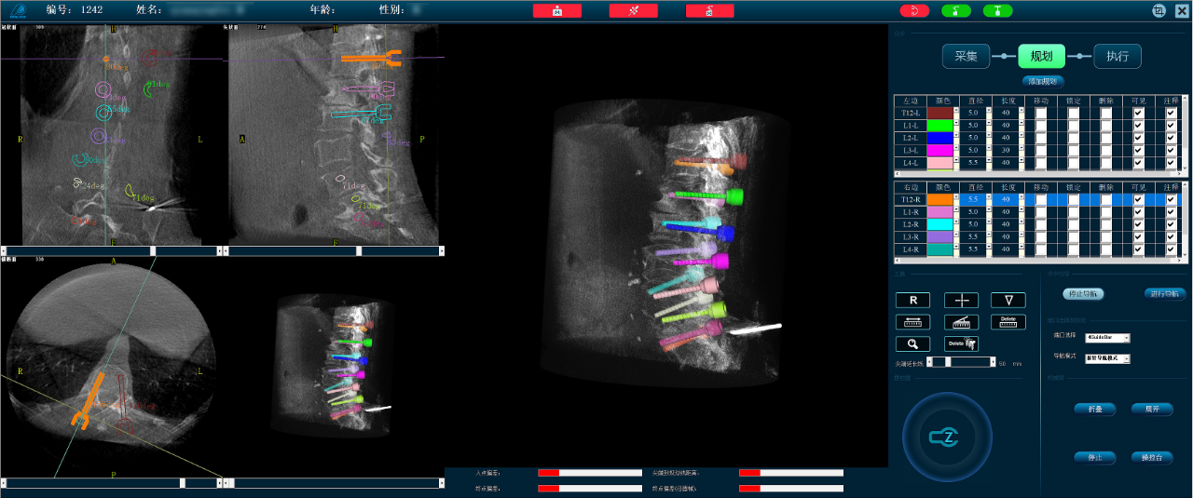
Task: Select the horizontal ruler measurement tool
Action: click(x=912, y=322)
